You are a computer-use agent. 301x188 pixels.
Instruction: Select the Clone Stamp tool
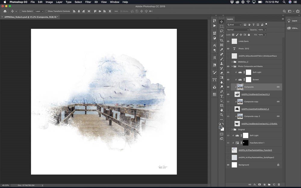click(x=222, y=63)
